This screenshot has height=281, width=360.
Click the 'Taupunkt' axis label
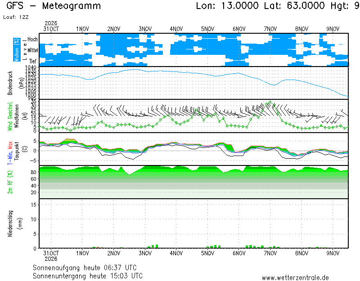(17, 151)
